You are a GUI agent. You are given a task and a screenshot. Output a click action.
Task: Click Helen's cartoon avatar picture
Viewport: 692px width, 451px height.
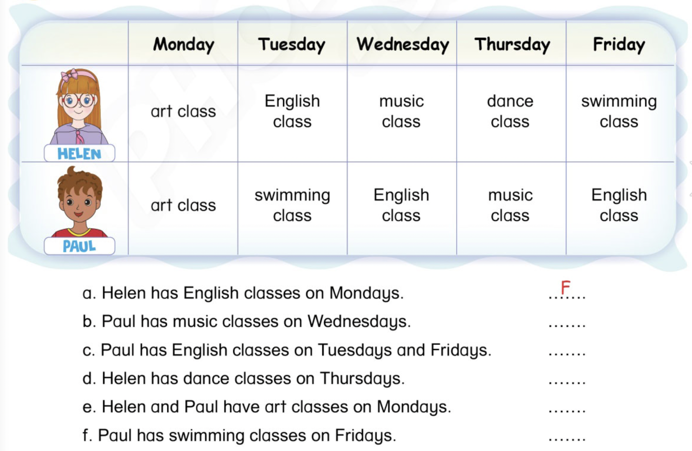79,106
